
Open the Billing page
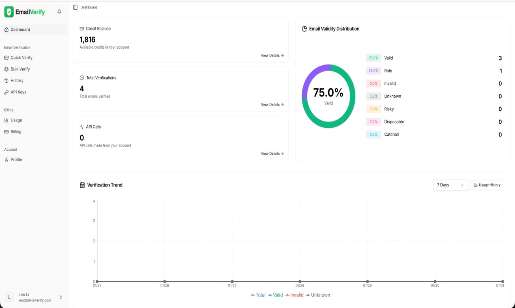click(x=16, y=131)
